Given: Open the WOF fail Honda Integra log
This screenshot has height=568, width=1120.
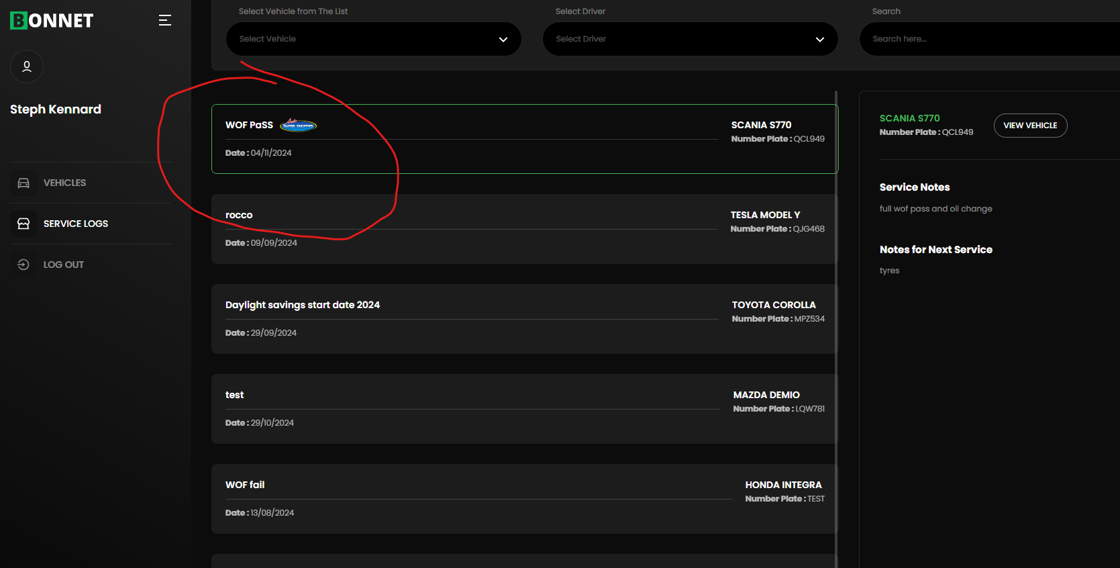Looking at the screenshot, I should tap(523, 499).
